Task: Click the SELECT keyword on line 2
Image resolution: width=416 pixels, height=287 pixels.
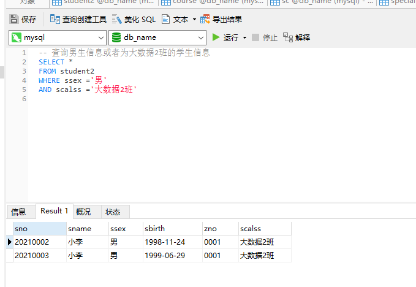Action: (x=51, y=62)
